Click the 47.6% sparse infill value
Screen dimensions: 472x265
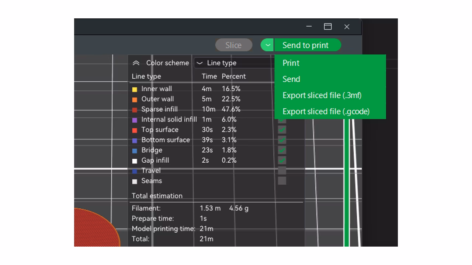[231, 109]
